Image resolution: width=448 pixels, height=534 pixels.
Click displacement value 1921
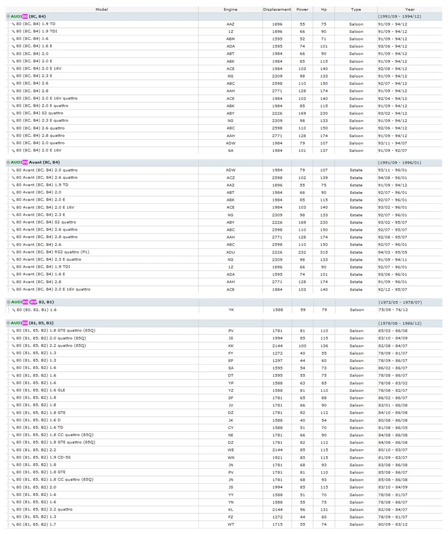277,457
